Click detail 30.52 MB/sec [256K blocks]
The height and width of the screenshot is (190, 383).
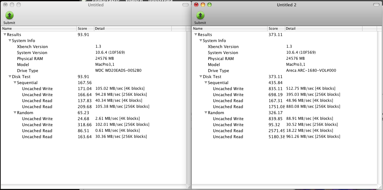point(312,125)
